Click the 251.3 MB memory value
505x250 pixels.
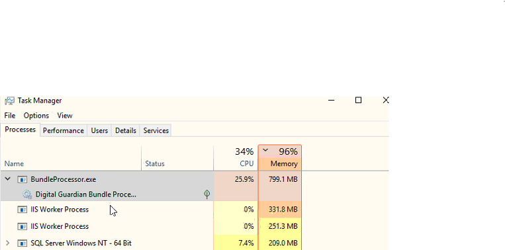(x=283, y=226)
